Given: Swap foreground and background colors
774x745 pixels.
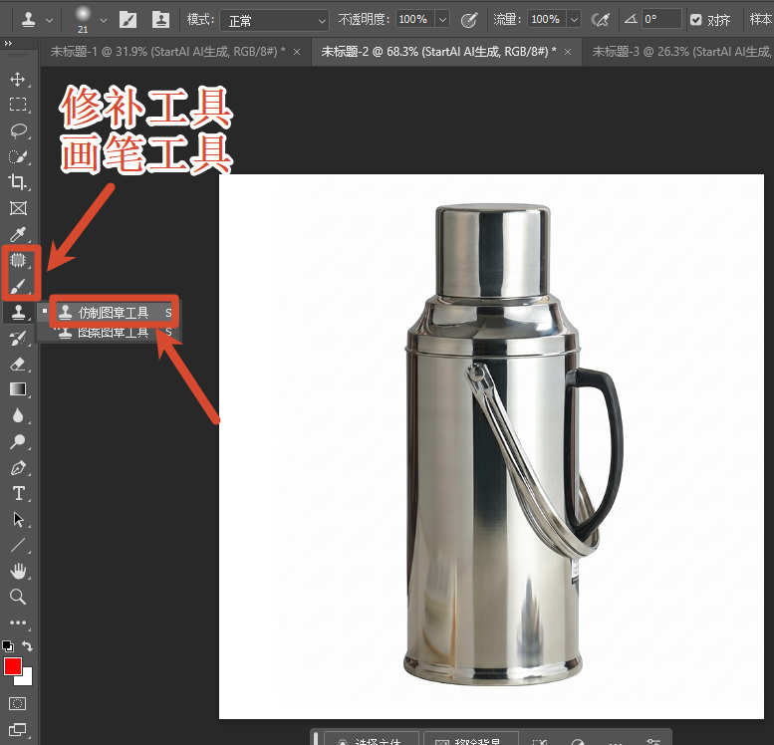Looking at the screenshot, I should click(x=27, y=646).
